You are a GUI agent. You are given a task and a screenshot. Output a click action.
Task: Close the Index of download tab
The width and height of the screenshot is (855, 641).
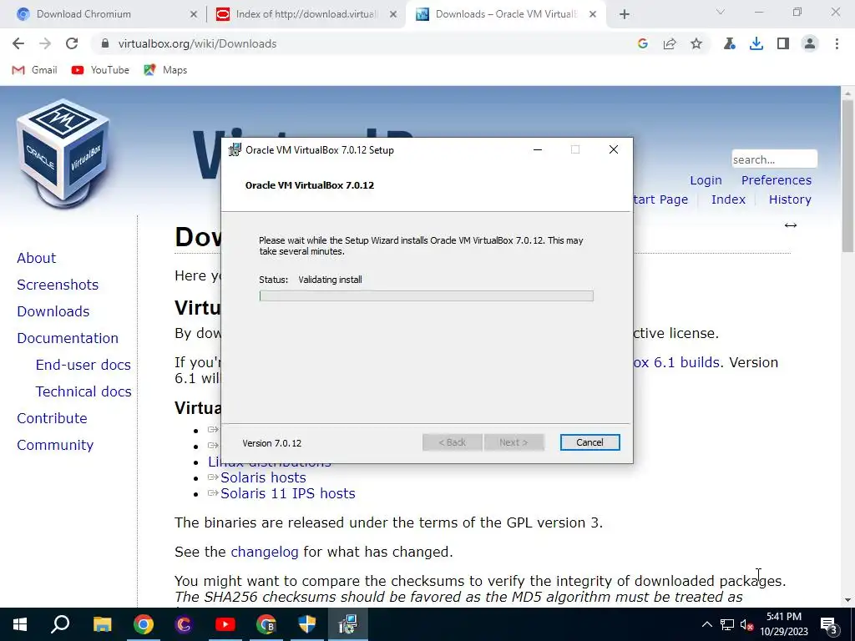pyautogui.click(x=393, y=14)
